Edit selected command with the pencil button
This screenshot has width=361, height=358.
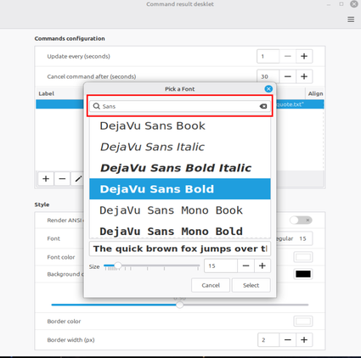(78, 179)
